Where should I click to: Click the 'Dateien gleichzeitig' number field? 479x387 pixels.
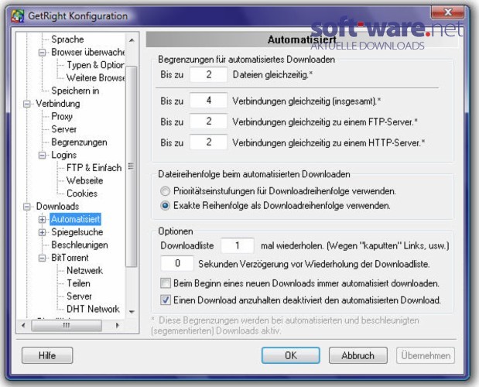pyautogui.click(x=208, y=74)
